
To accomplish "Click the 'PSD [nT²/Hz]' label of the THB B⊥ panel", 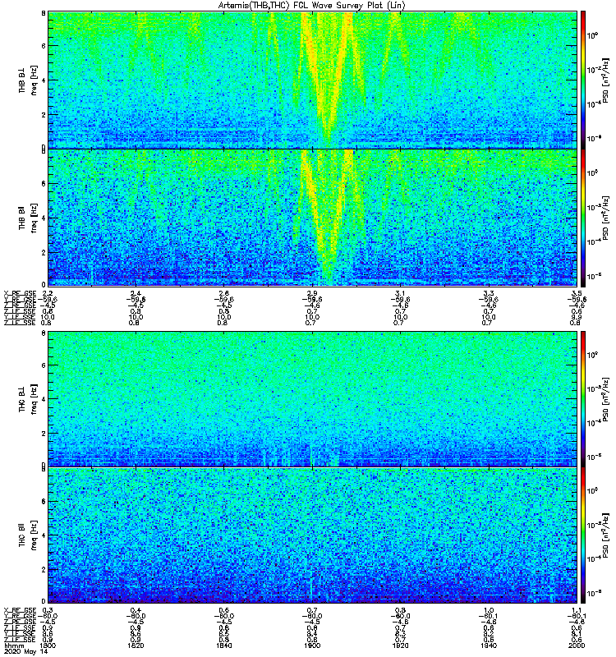I will point(606,80).
